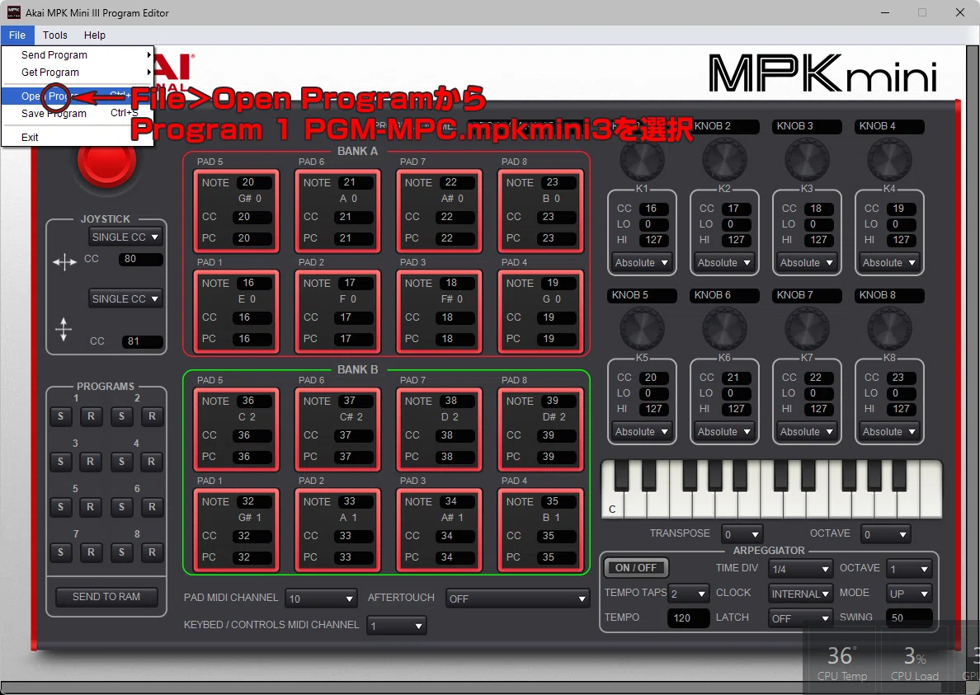The height and width of the screenshot is (695, 980).
Task: Open TEMPO TAPS dropdown
Action: (x=688, y=594)
